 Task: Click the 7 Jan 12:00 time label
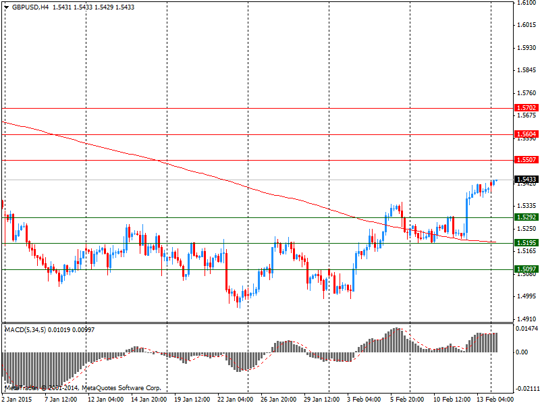click(61, 400)
